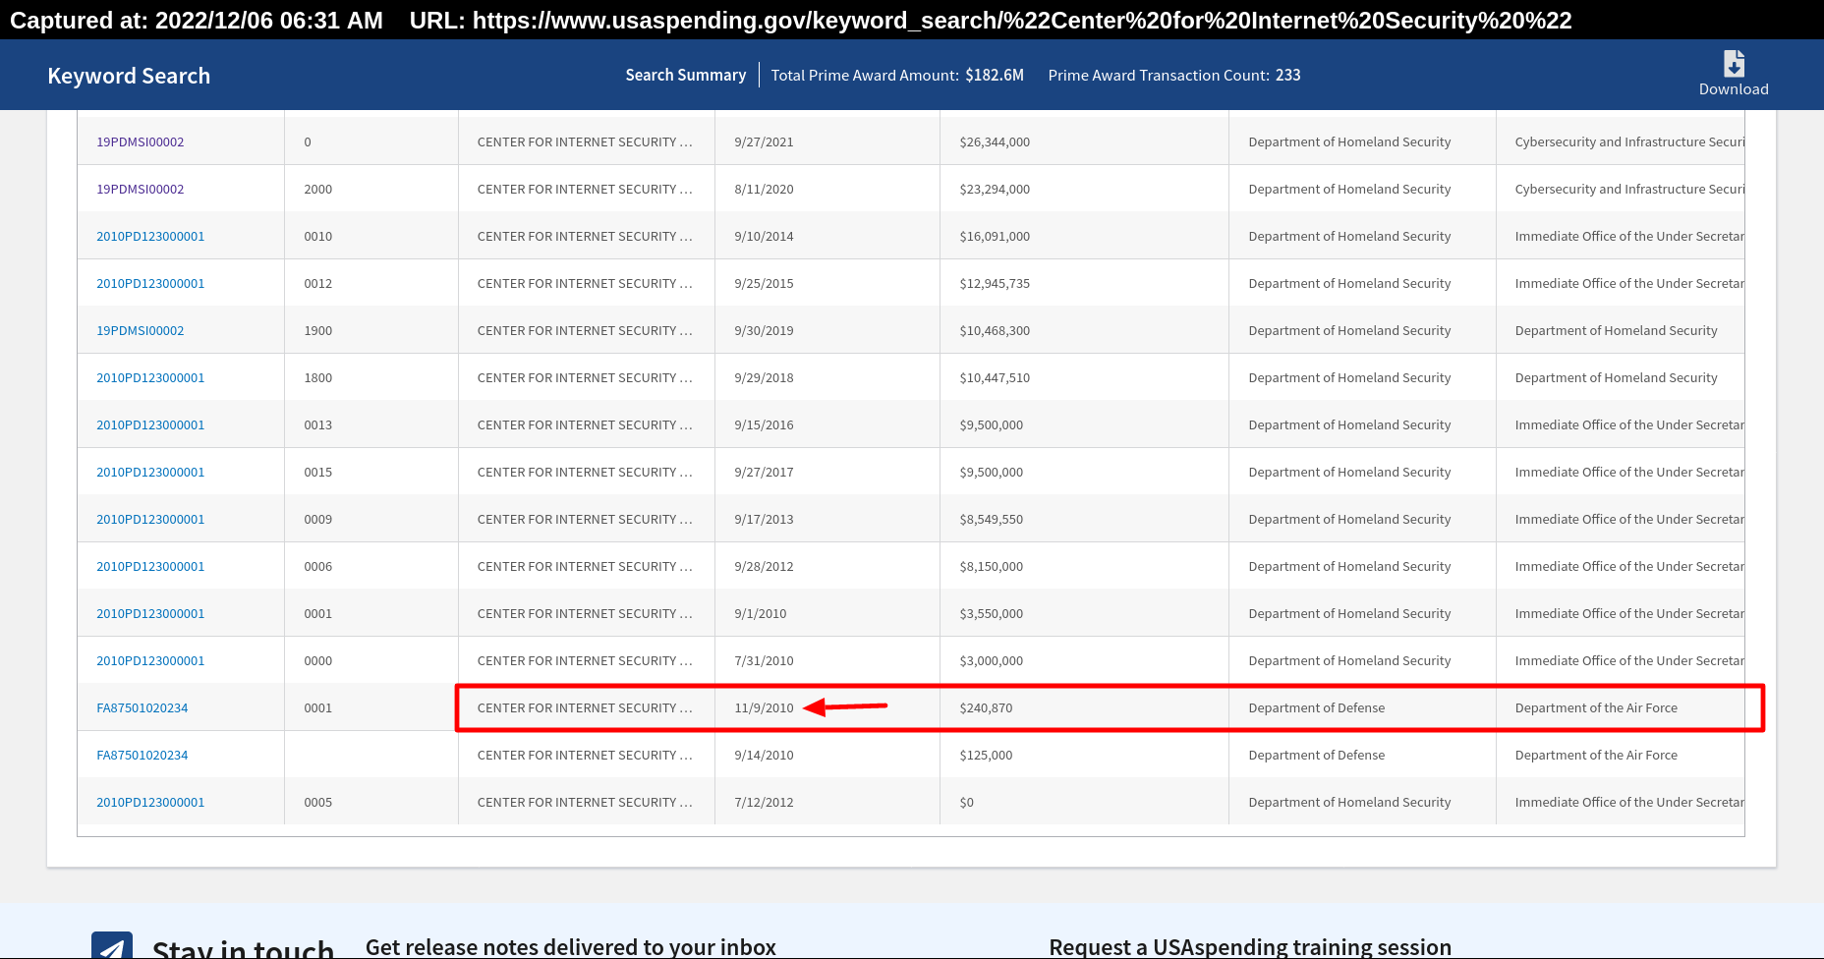
Task: Click the 9/28/2012 action date cell
Action: pos(827,566)
